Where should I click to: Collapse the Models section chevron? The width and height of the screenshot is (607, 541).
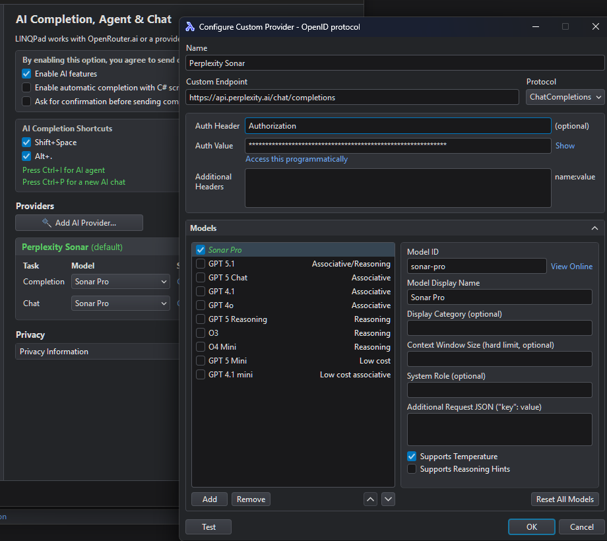pyautogui.click(x=594, y=228)
